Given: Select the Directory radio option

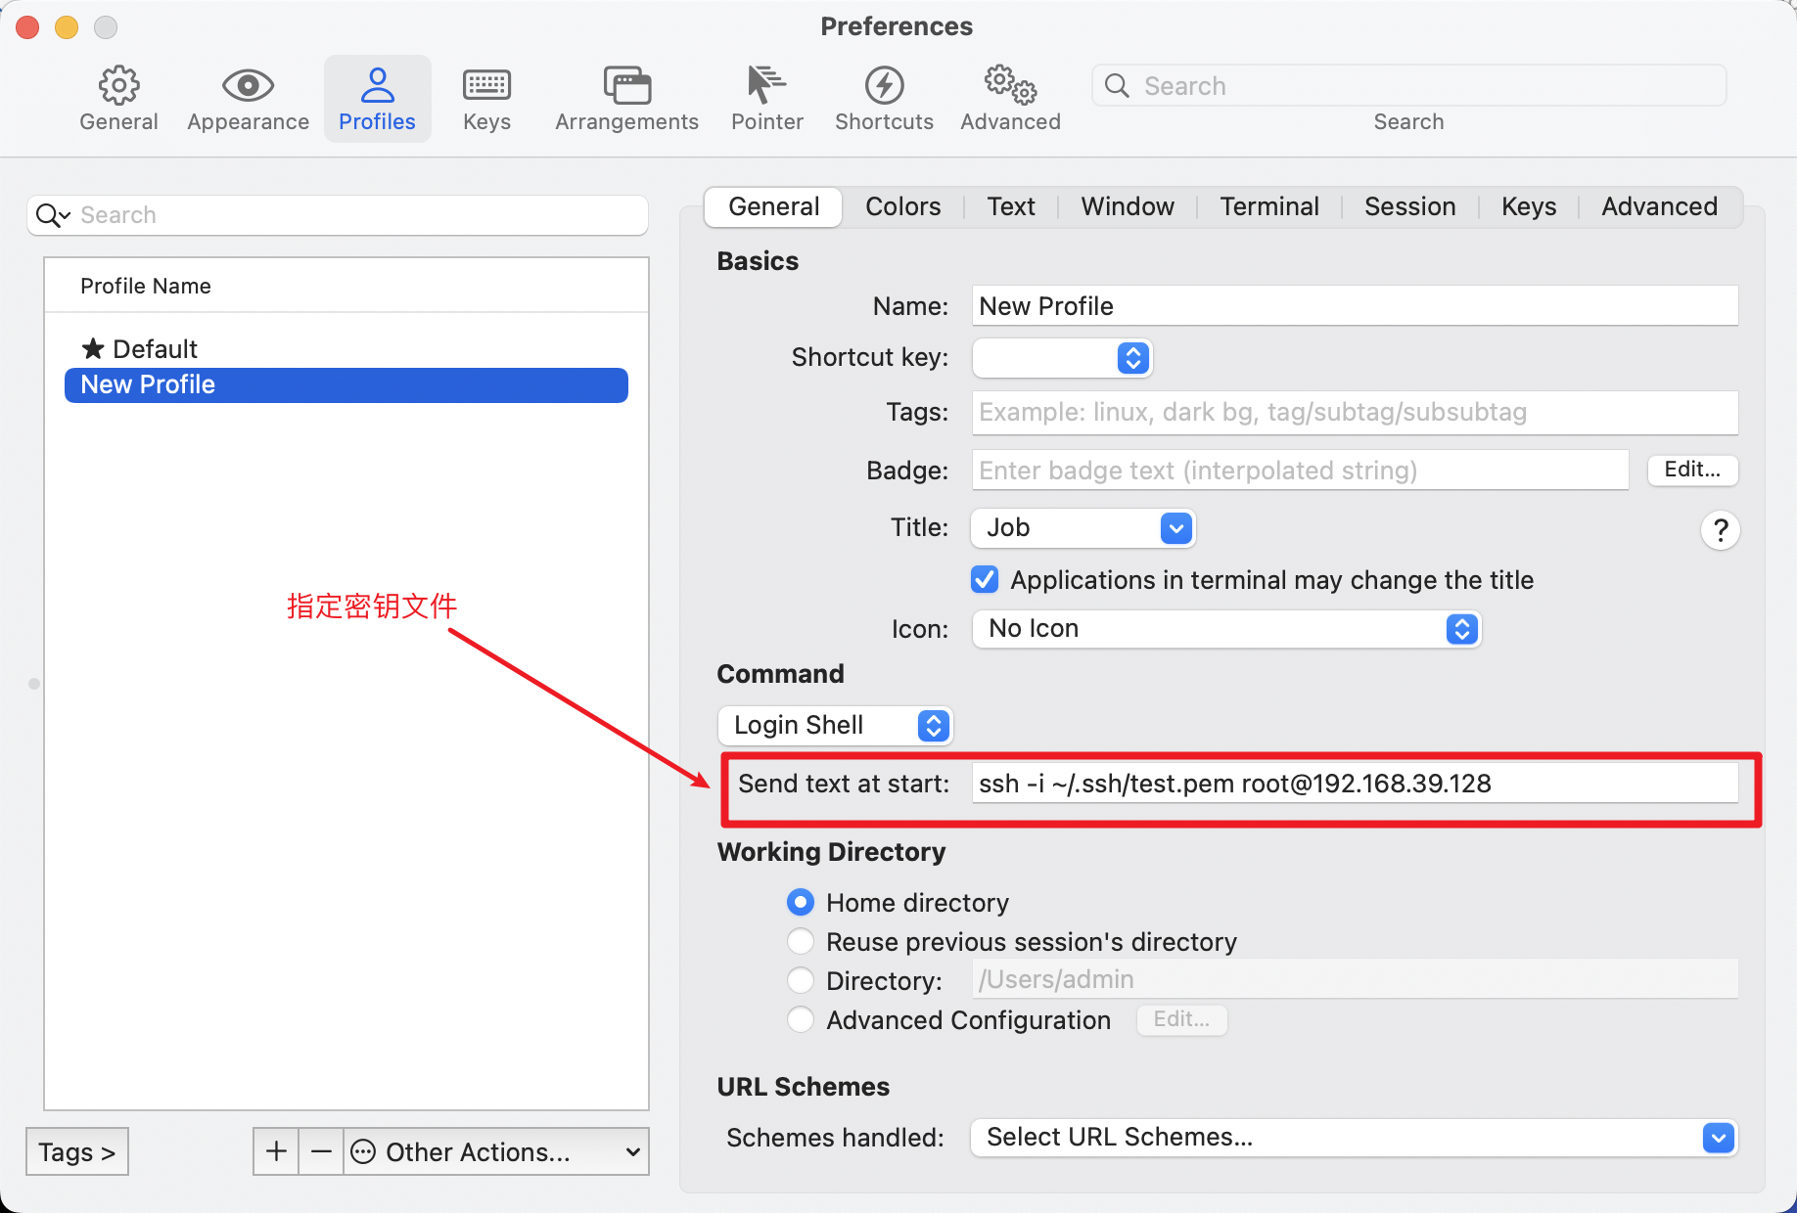Looking at the screenshot, I should [801, 980].
